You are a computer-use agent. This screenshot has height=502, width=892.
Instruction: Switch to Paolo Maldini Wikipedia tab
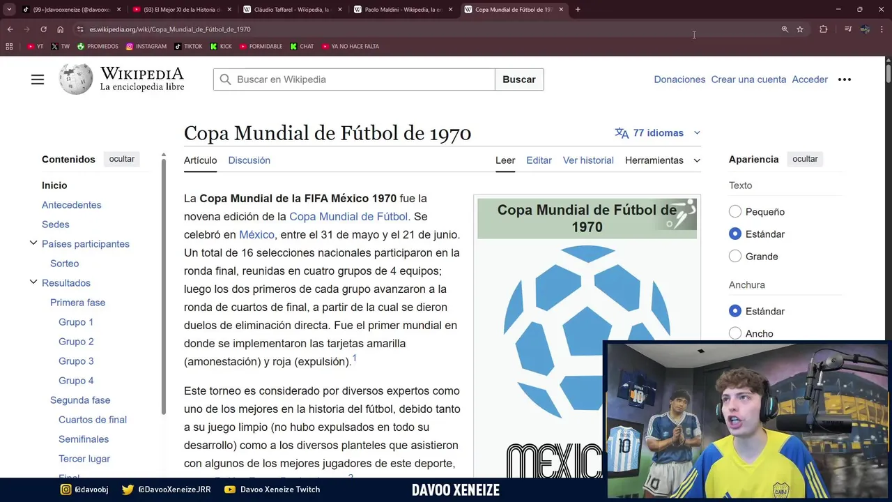[x=403, y=10]
